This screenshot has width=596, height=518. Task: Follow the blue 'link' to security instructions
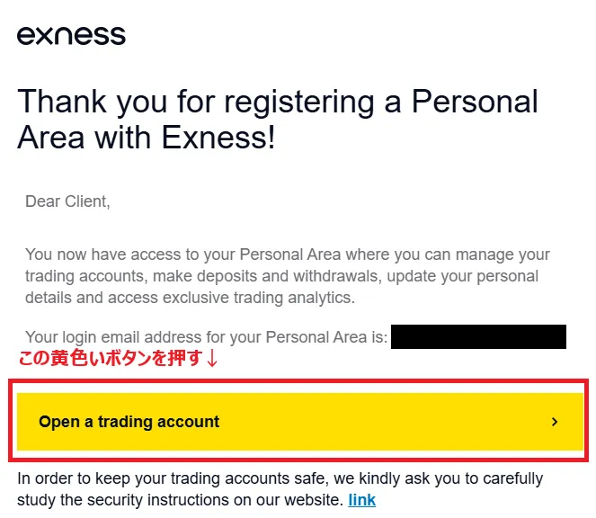pos(362,500)
